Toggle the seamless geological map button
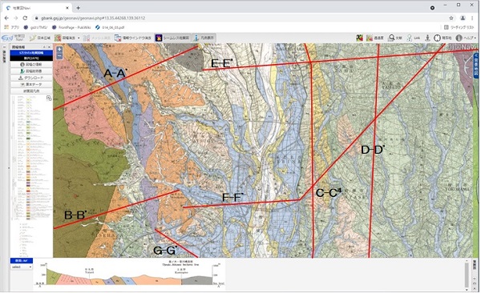Screen dimensions: 481x293 pyautogui.click(x=172, y=38)
